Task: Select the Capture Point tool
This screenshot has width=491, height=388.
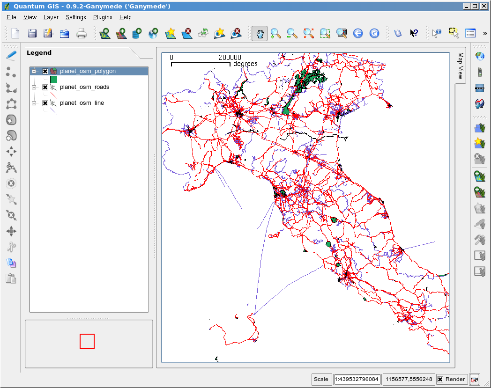Action: [11, 72]
